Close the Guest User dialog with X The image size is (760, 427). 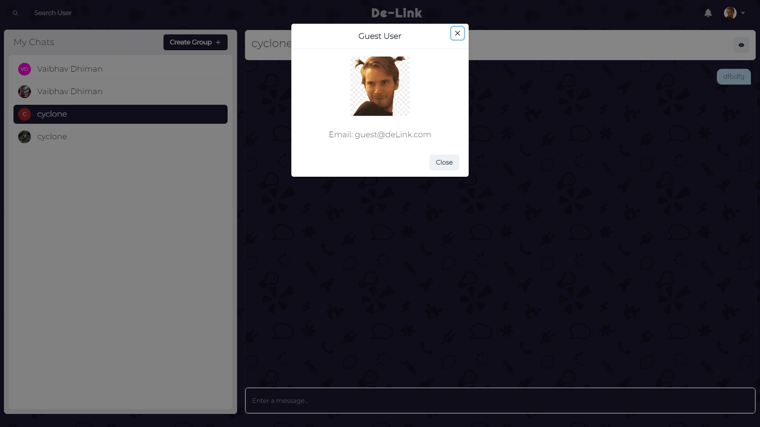(x=457, y=33)
